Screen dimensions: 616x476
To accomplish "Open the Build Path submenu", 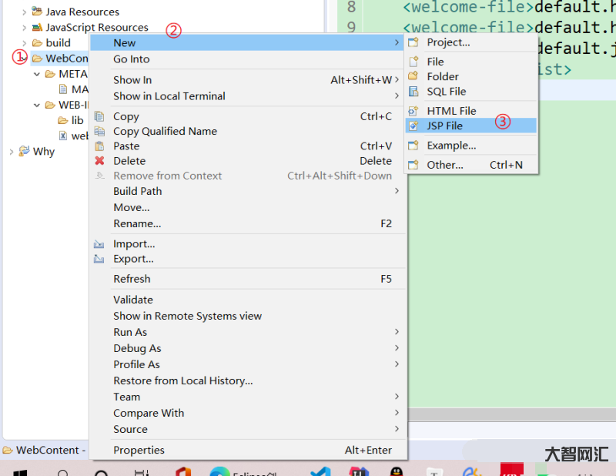I will [137, 191].
